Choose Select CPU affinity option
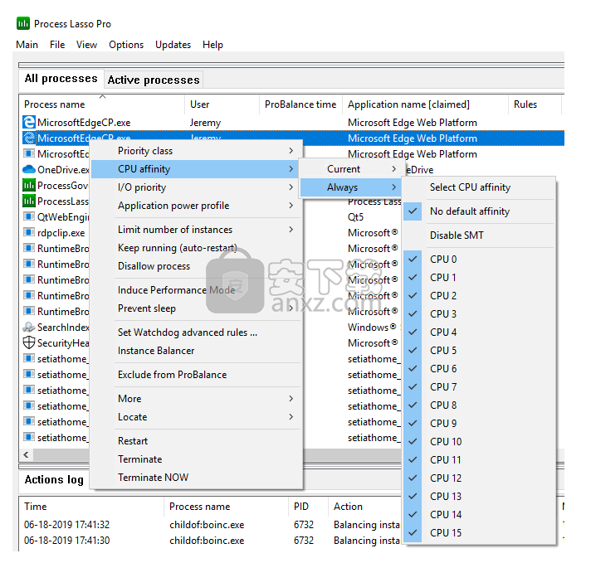 [479, 187]
